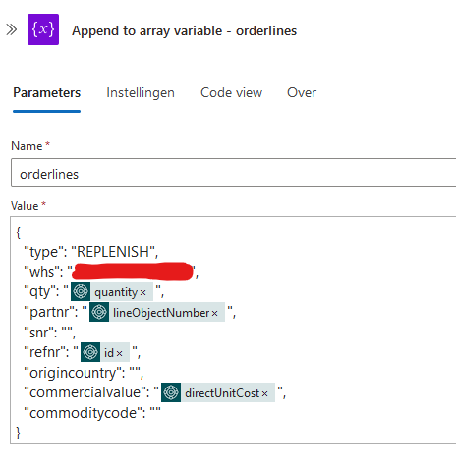Click the quantity dynamic content icon
The image size is (456, 465).
(81, 291)
